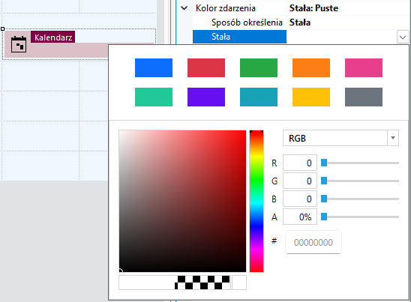Click the hex color code field

coord(313,242)
